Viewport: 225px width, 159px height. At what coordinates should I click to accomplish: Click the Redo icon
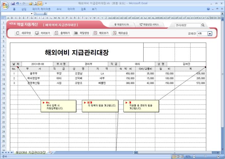[24, 3]
